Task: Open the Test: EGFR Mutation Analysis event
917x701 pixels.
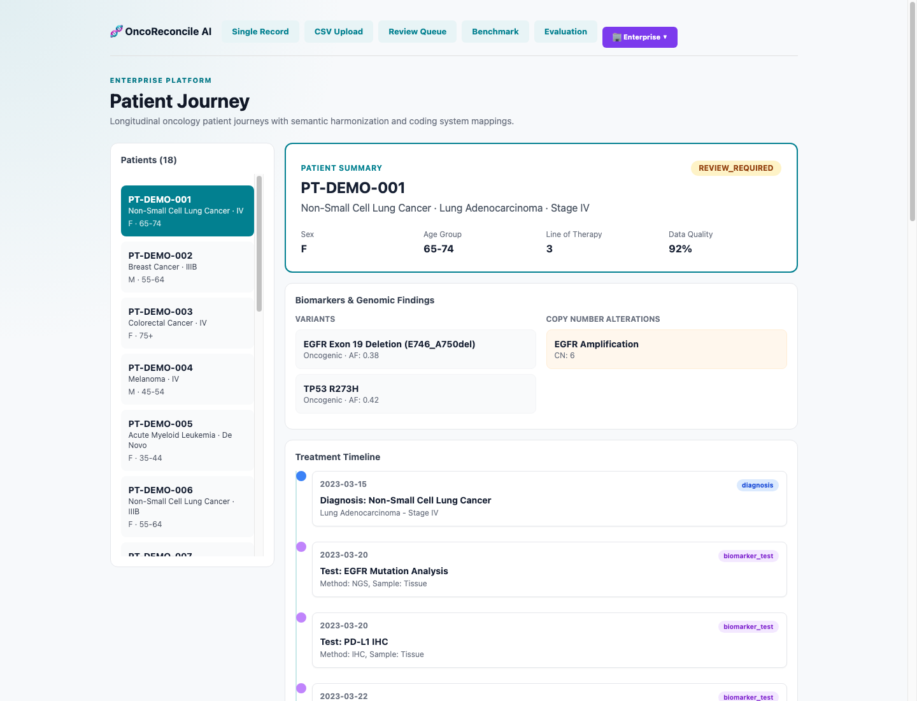Action: click(550, 569)
